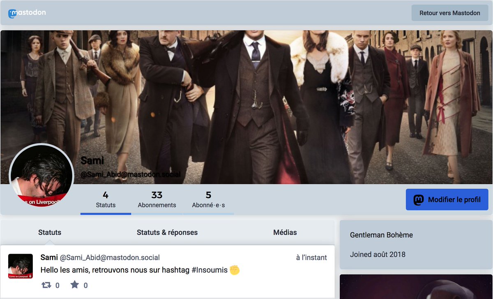Open the #Insoumis hashtag link
493x299 pixels.
pyautogui.click(x=210, y=270)
